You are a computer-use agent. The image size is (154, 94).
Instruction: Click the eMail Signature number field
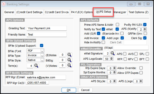click(107, 53)
